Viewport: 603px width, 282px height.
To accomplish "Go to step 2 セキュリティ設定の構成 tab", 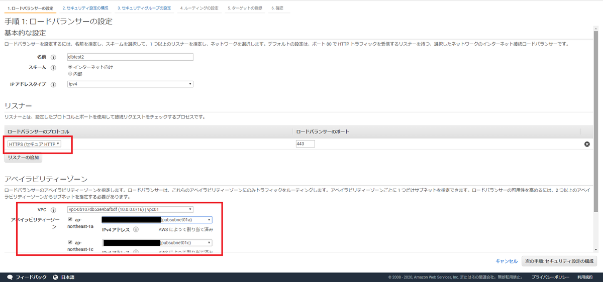I will [x=85, y=9].
